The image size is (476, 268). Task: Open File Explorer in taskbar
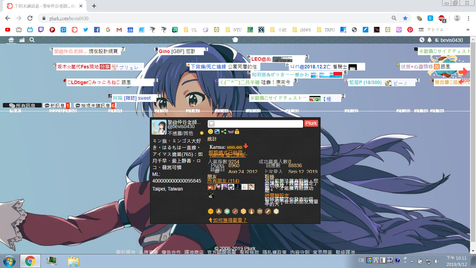coord(74,261)
